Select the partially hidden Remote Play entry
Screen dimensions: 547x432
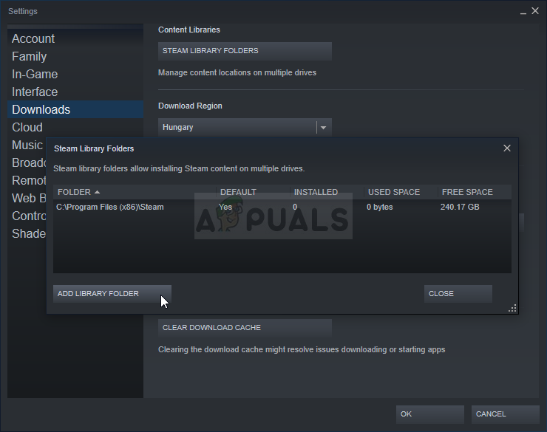[x=27, y=180]
